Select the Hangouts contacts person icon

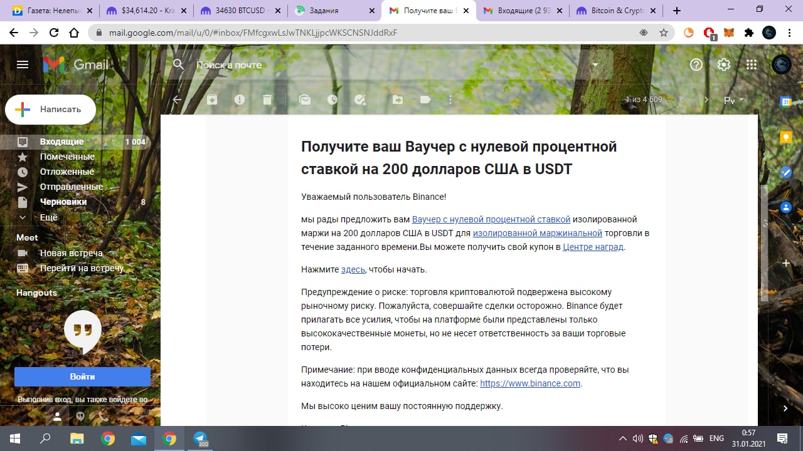(57, 416)
